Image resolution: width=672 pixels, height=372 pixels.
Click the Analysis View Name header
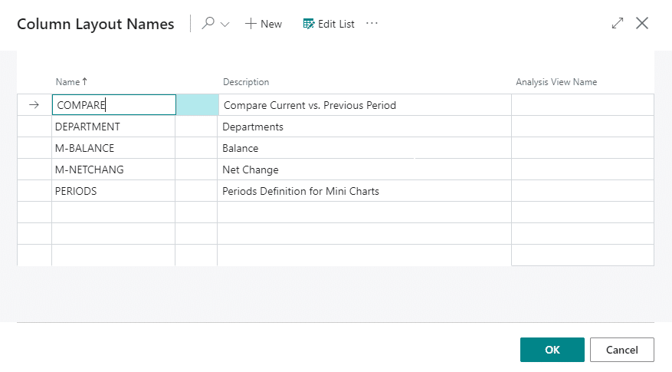click(x=556, y=82)
